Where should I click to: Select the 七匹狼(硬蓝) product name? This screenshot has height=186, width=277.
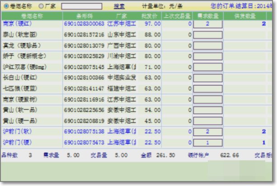coord(20,88)
